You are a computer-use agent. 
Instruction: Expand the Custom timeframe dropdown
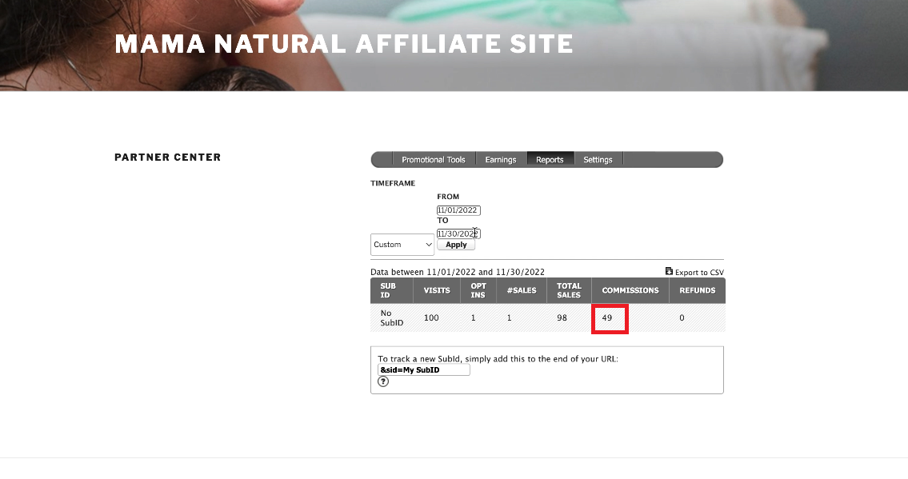pos(402,245)
